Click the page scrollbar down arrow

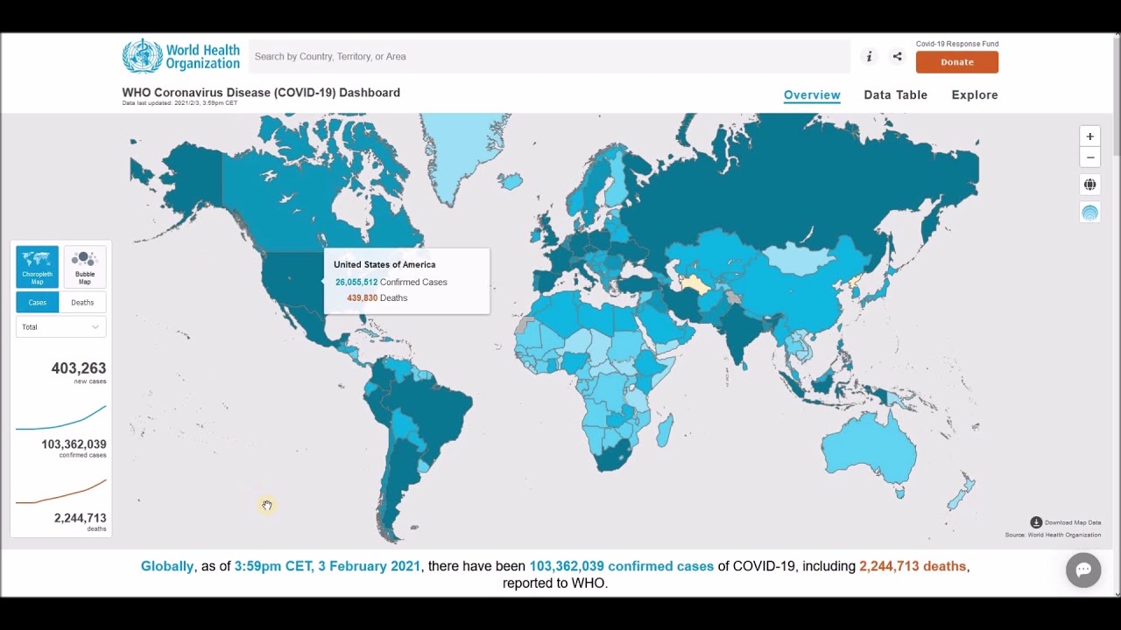tap(1116, 592)
